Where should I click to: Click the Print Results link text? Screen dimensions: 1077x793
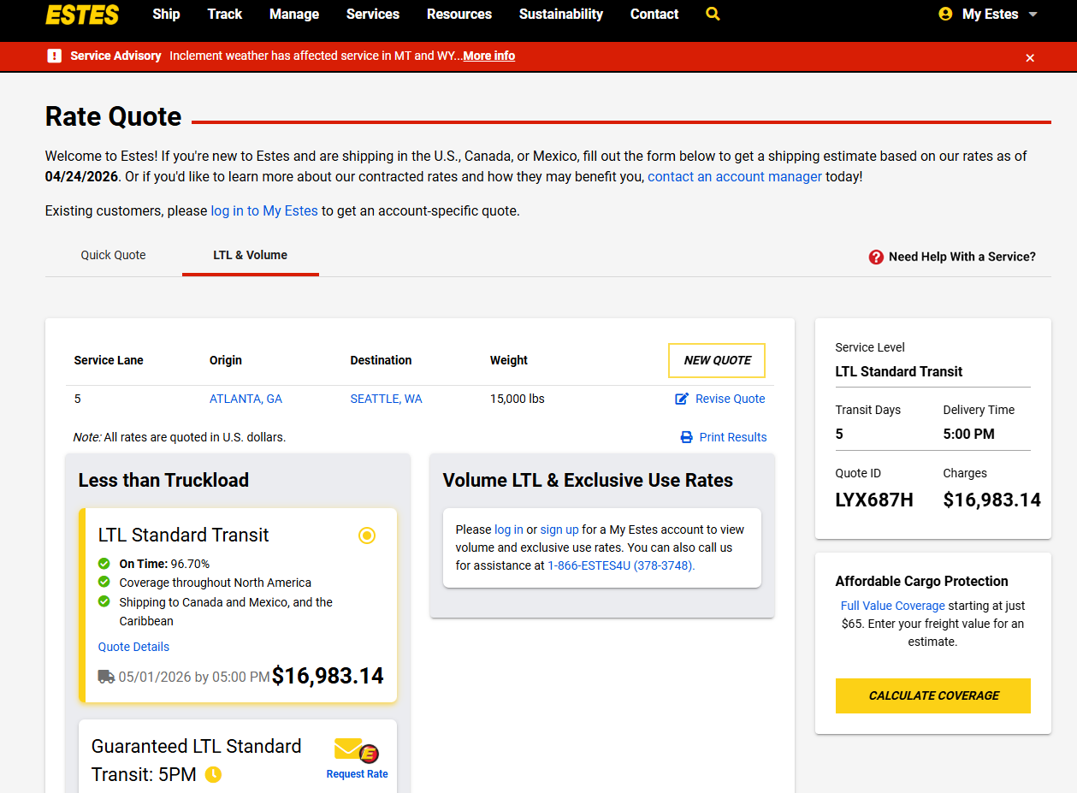[733, 437]
